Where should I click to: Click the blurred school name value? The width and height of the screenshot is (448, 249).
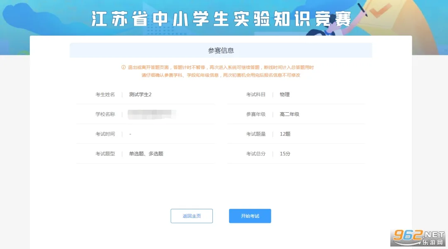click(x=152, y=114)
